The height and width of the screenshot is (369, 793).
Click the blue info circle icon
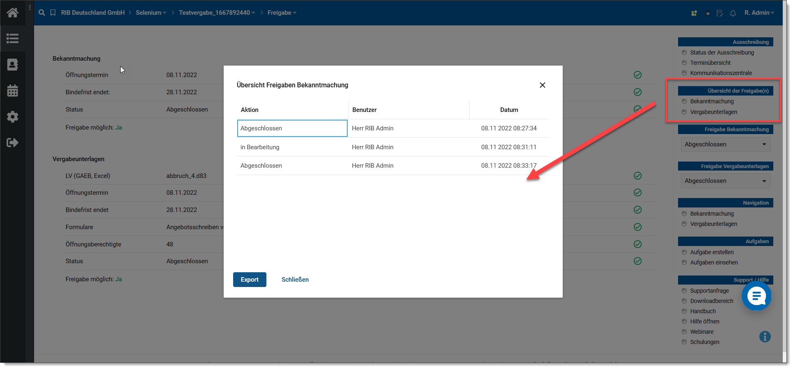click(765, 337)
